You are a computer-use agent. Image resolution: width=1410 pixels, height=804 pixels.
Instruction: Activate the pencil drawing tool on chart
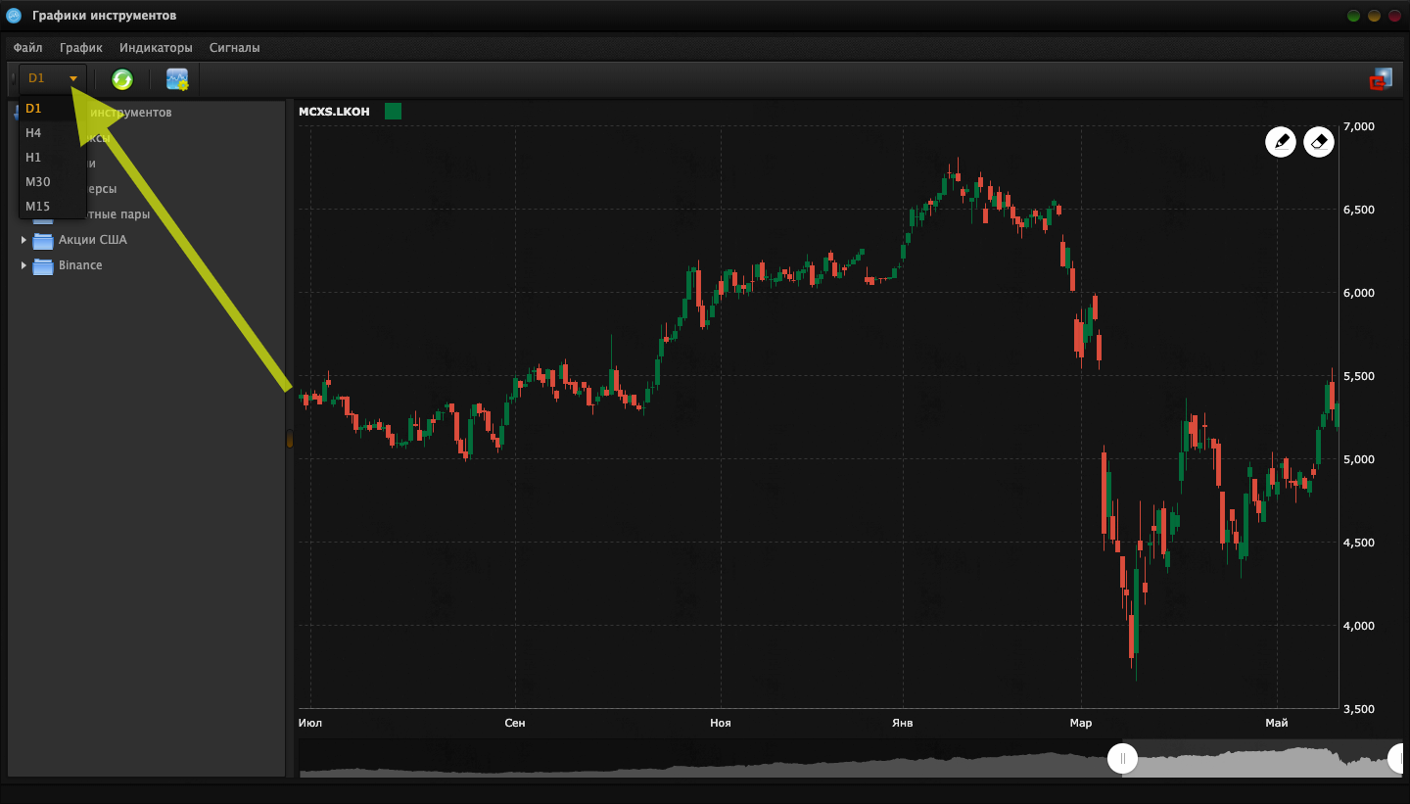(x=1281, y=142)
